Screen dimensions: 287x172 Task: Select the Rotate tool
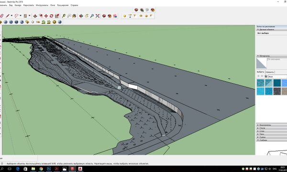[52, 16]
